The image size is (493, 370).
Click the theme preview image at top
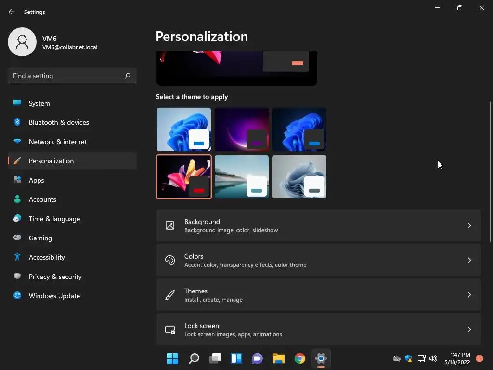(x=236, y=68)
